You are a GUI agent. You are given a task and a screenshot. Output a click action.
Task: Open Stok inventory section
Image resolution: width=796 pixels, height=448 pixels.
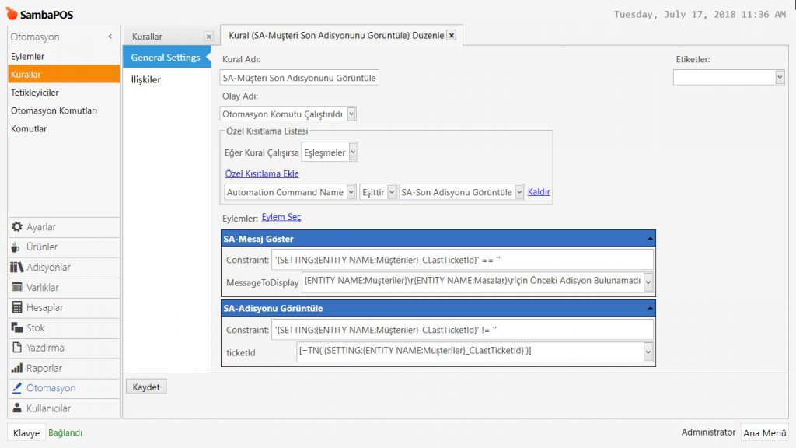[x=35, y=328]
